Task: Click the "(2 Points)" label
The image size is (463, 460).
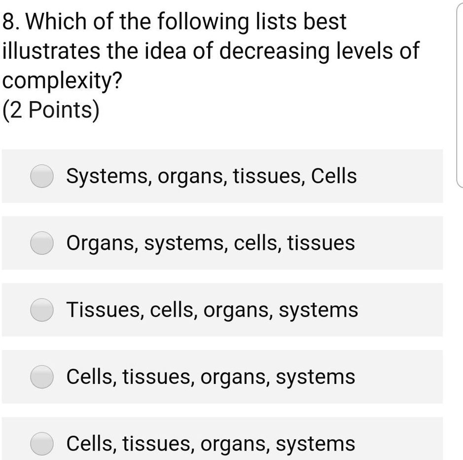Action: click(50, 109)
